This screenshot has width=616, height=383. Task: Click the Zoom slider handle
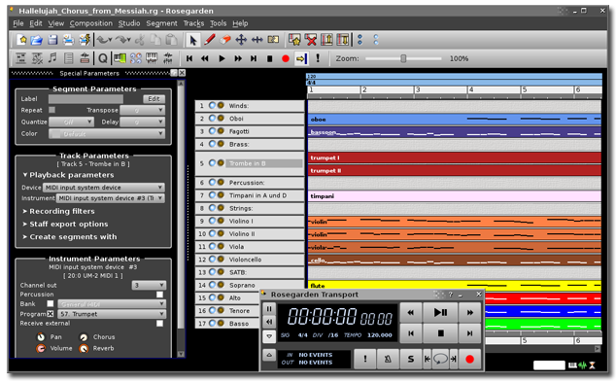click(x=403, y=58)
